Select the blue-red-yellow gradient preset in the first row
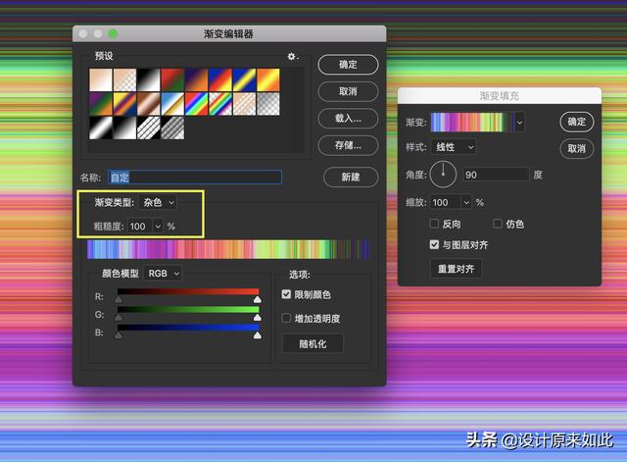Image resolution: width=627 pixels, height=462 pixels. pos(220,80)
